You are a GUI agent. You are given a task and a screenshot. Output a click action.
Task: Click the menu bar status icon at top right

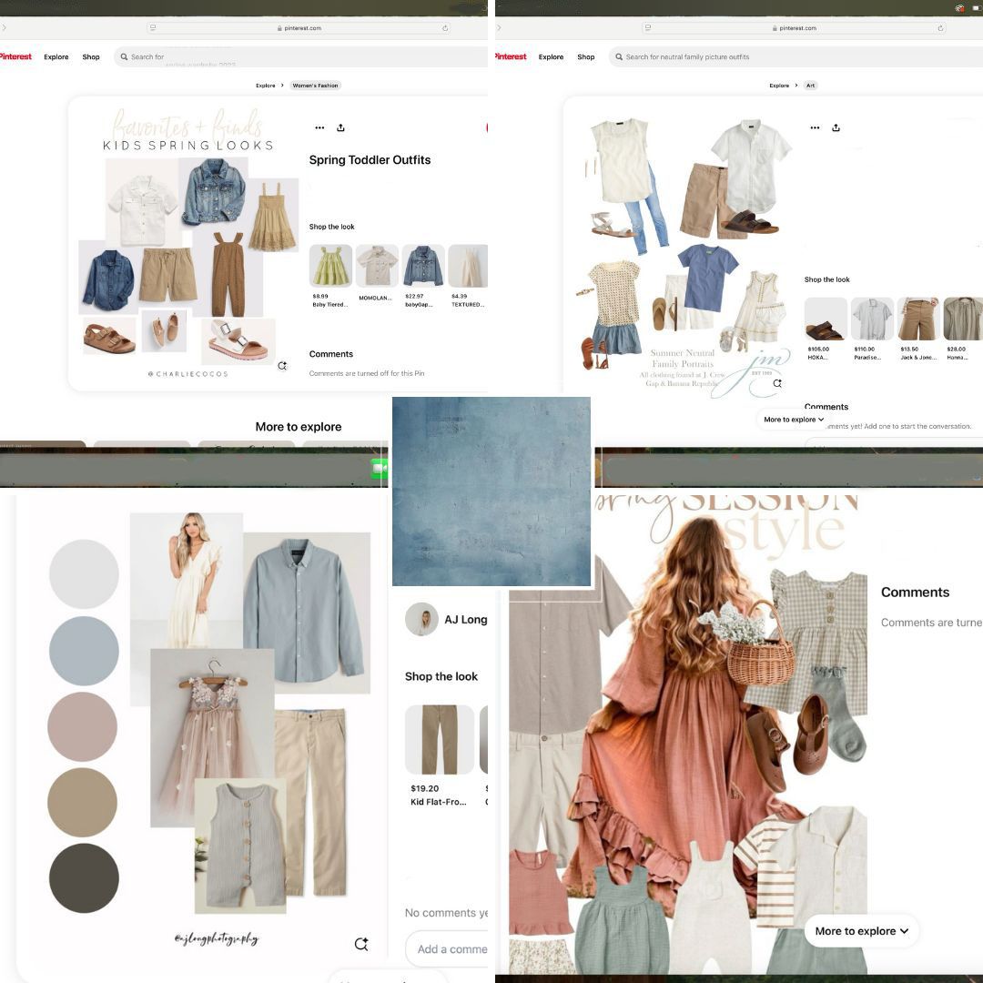[x=960, y=8]
